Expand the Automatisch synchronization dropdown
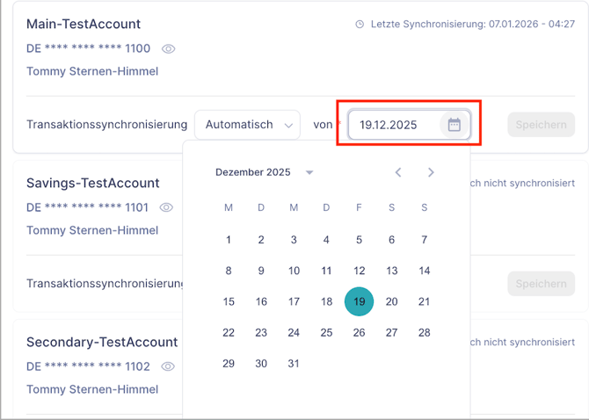This screenshot has width=589, height=420. pos(247,125)
